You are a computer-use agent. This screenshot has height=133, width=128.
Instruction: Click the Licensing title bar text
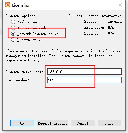(21, 5)
